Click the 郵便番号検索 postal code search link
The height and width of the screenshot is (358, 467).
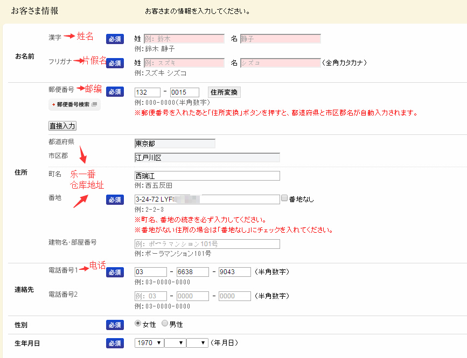74,104
